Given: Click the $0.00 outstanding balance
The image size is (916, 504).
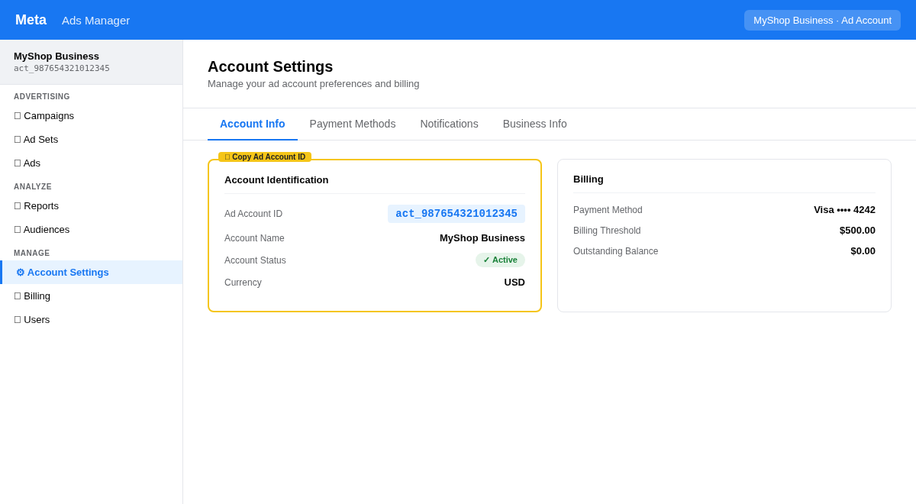Looking at the screenshot, I should [x=863, y=250].
